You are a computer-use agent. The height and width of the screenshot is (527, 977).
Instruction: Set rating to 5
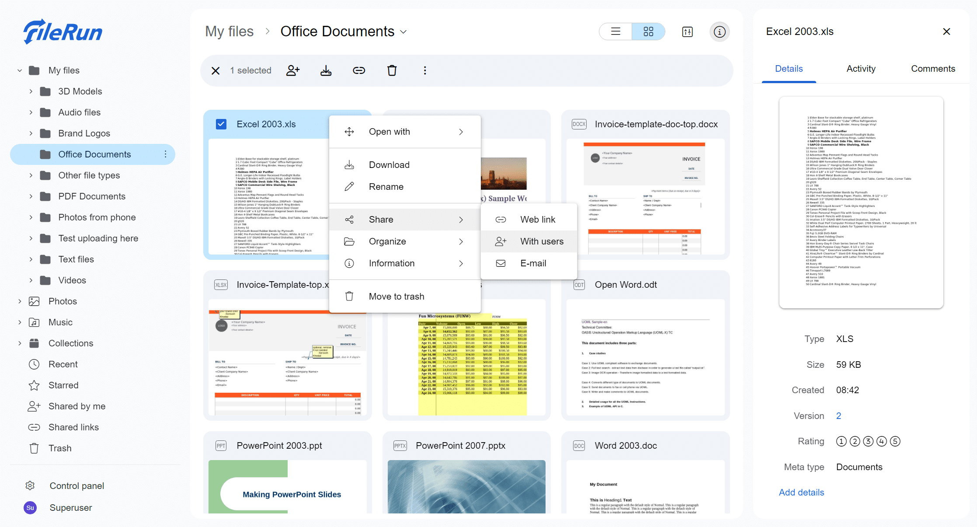pyautogui.click(x=895, y=441)
